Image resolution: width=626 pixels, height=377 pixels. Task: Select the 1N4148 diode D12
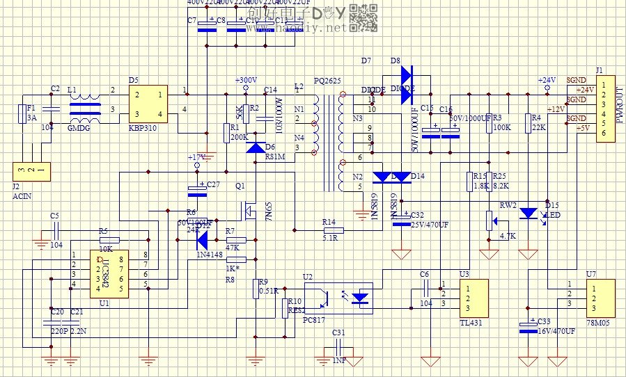[203, 241]
